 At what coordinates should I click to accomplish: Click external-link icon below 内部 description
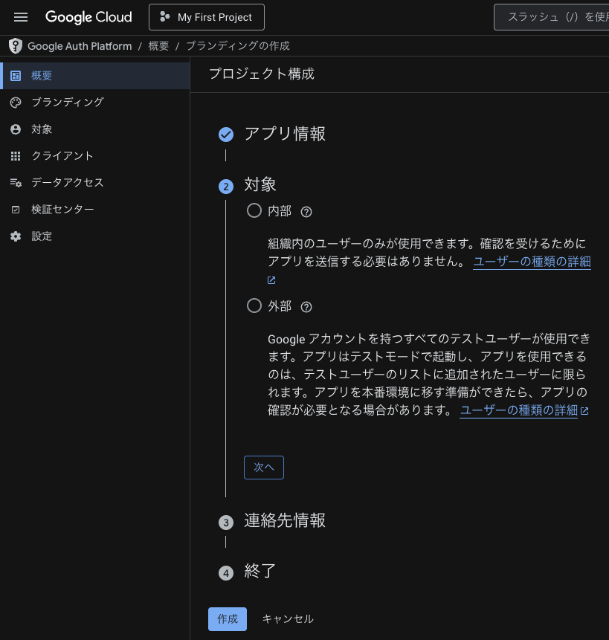pyautogui.click(x=271, y=280)
